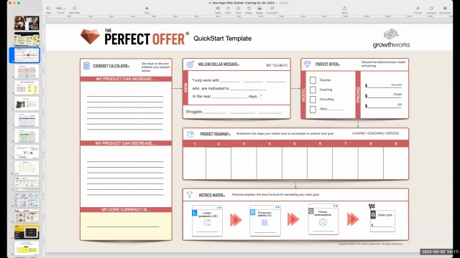Image resolution: width=460 pixels, height=258 pixels.
Task: Click the vertical PRICING red label
Action: [x=358, y=95]
